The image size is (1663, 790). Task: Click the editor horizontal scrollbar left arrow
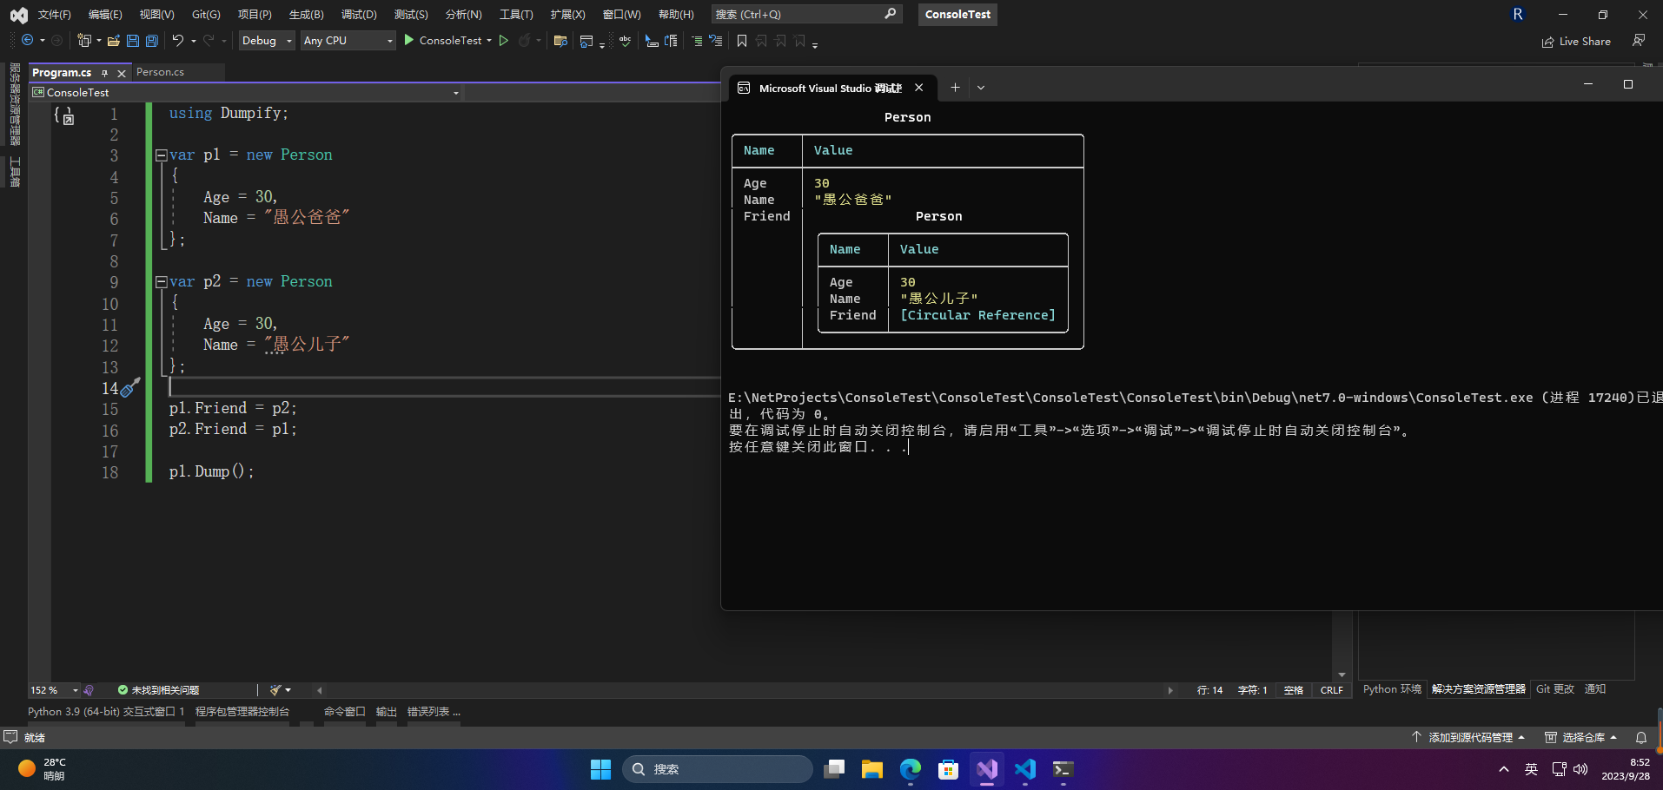point(320,690)
